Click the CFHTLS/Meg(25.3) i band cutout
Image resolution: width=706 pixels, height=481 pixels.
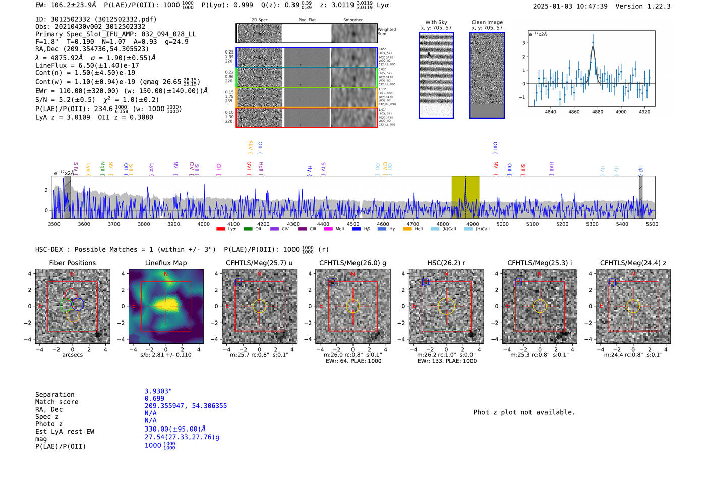(x=540, y=306)
